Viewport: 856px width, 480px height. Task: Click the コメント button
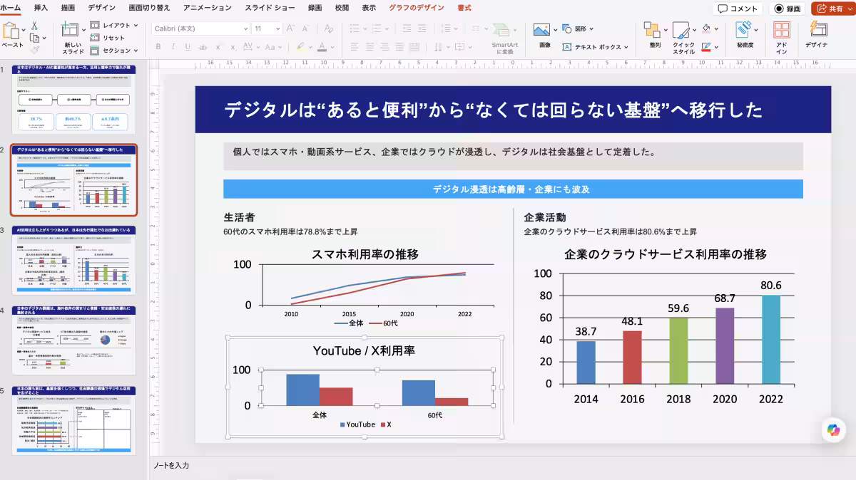pos(738,9)
